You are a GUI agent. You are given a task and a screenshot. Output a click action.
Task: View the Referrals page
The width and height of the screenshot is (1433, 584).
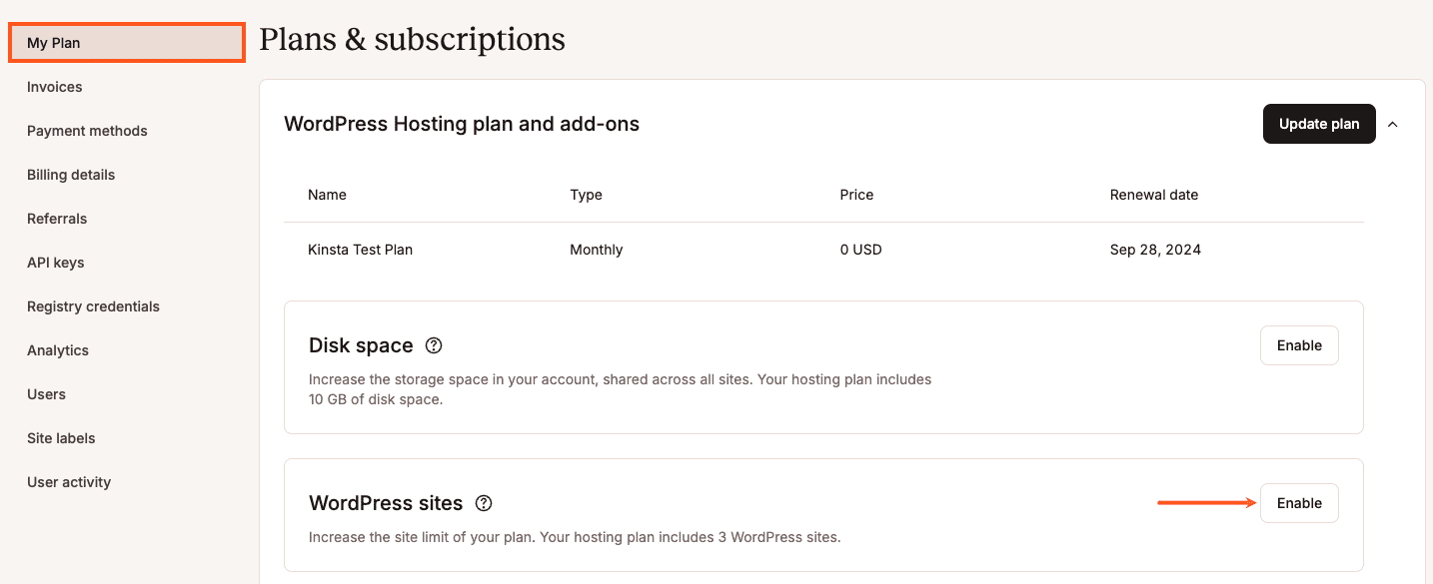pyautogui.click(x=57, y=219)
